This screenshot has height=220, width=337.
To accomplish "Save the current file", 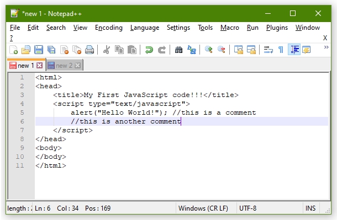I will [x=39, y=50].
